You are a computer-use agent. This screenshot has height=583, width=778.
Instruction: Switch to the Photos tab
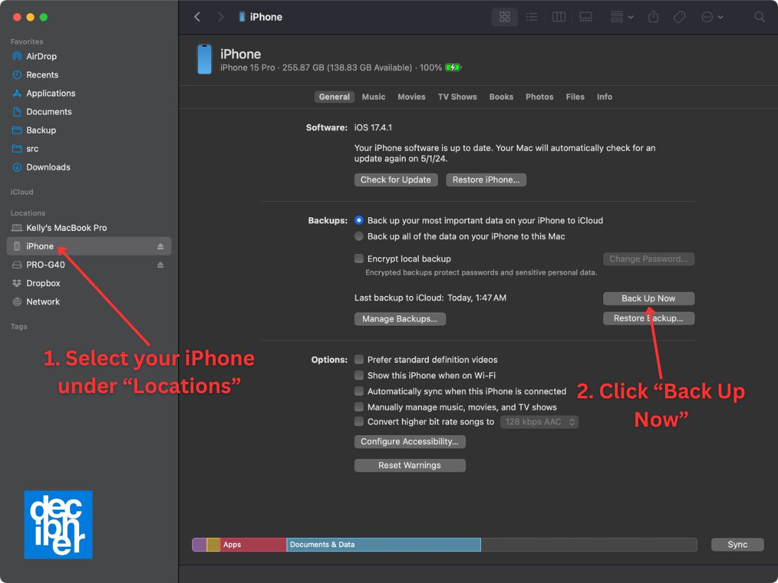tap(539, 97)
